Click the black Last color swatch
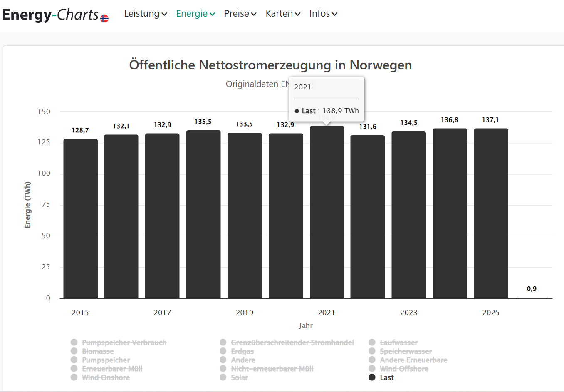The height and width of the screenshot is (392, 564). (372, 377)
